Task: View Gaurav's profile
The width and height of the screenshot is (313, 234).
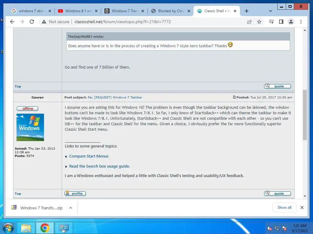Action: tap(75, 193)
